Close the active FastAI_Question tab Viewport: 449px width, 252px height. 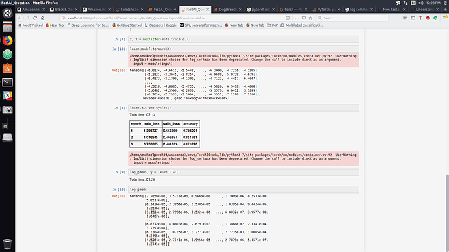coord(208,10)
